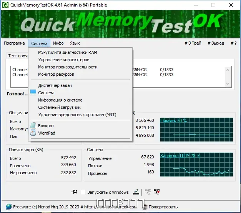This screenshot has width=241, height=213.
Task: Click the # ? help button
Action: tap(234, 43)
